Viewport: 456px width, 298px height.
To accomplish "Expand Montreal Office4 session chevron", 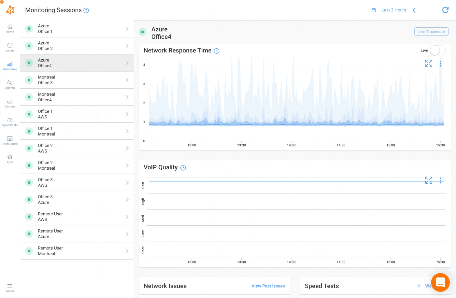I will [127, 97].
